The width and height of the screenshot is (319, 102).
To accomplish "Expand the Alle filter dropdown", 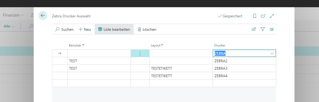I will [x=9, y=26].
